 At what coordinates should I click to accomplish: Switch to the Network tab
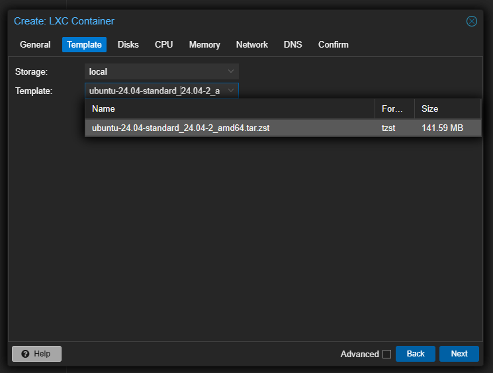click(x=251, y=45)
